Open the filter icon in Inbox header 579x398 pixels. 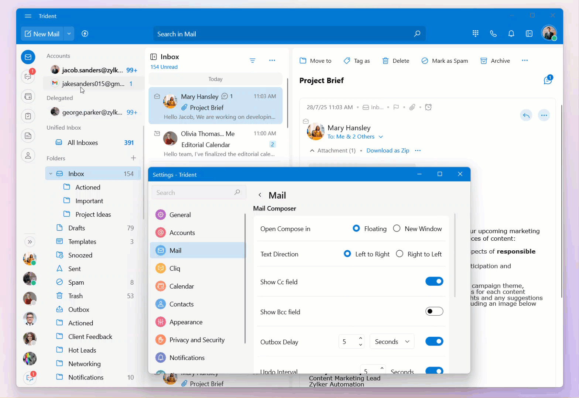[253, 61]
